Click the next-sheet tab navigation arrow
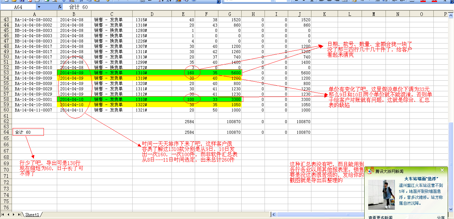This screenshot has width=454, height=219. 14,215
